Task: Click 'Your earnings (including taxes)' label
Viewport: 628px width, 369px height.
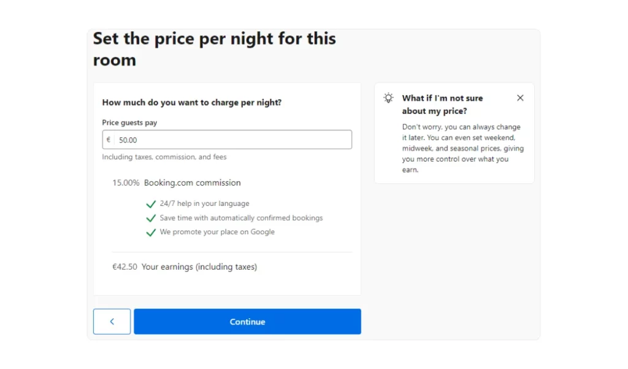Action: click(199, 267)
